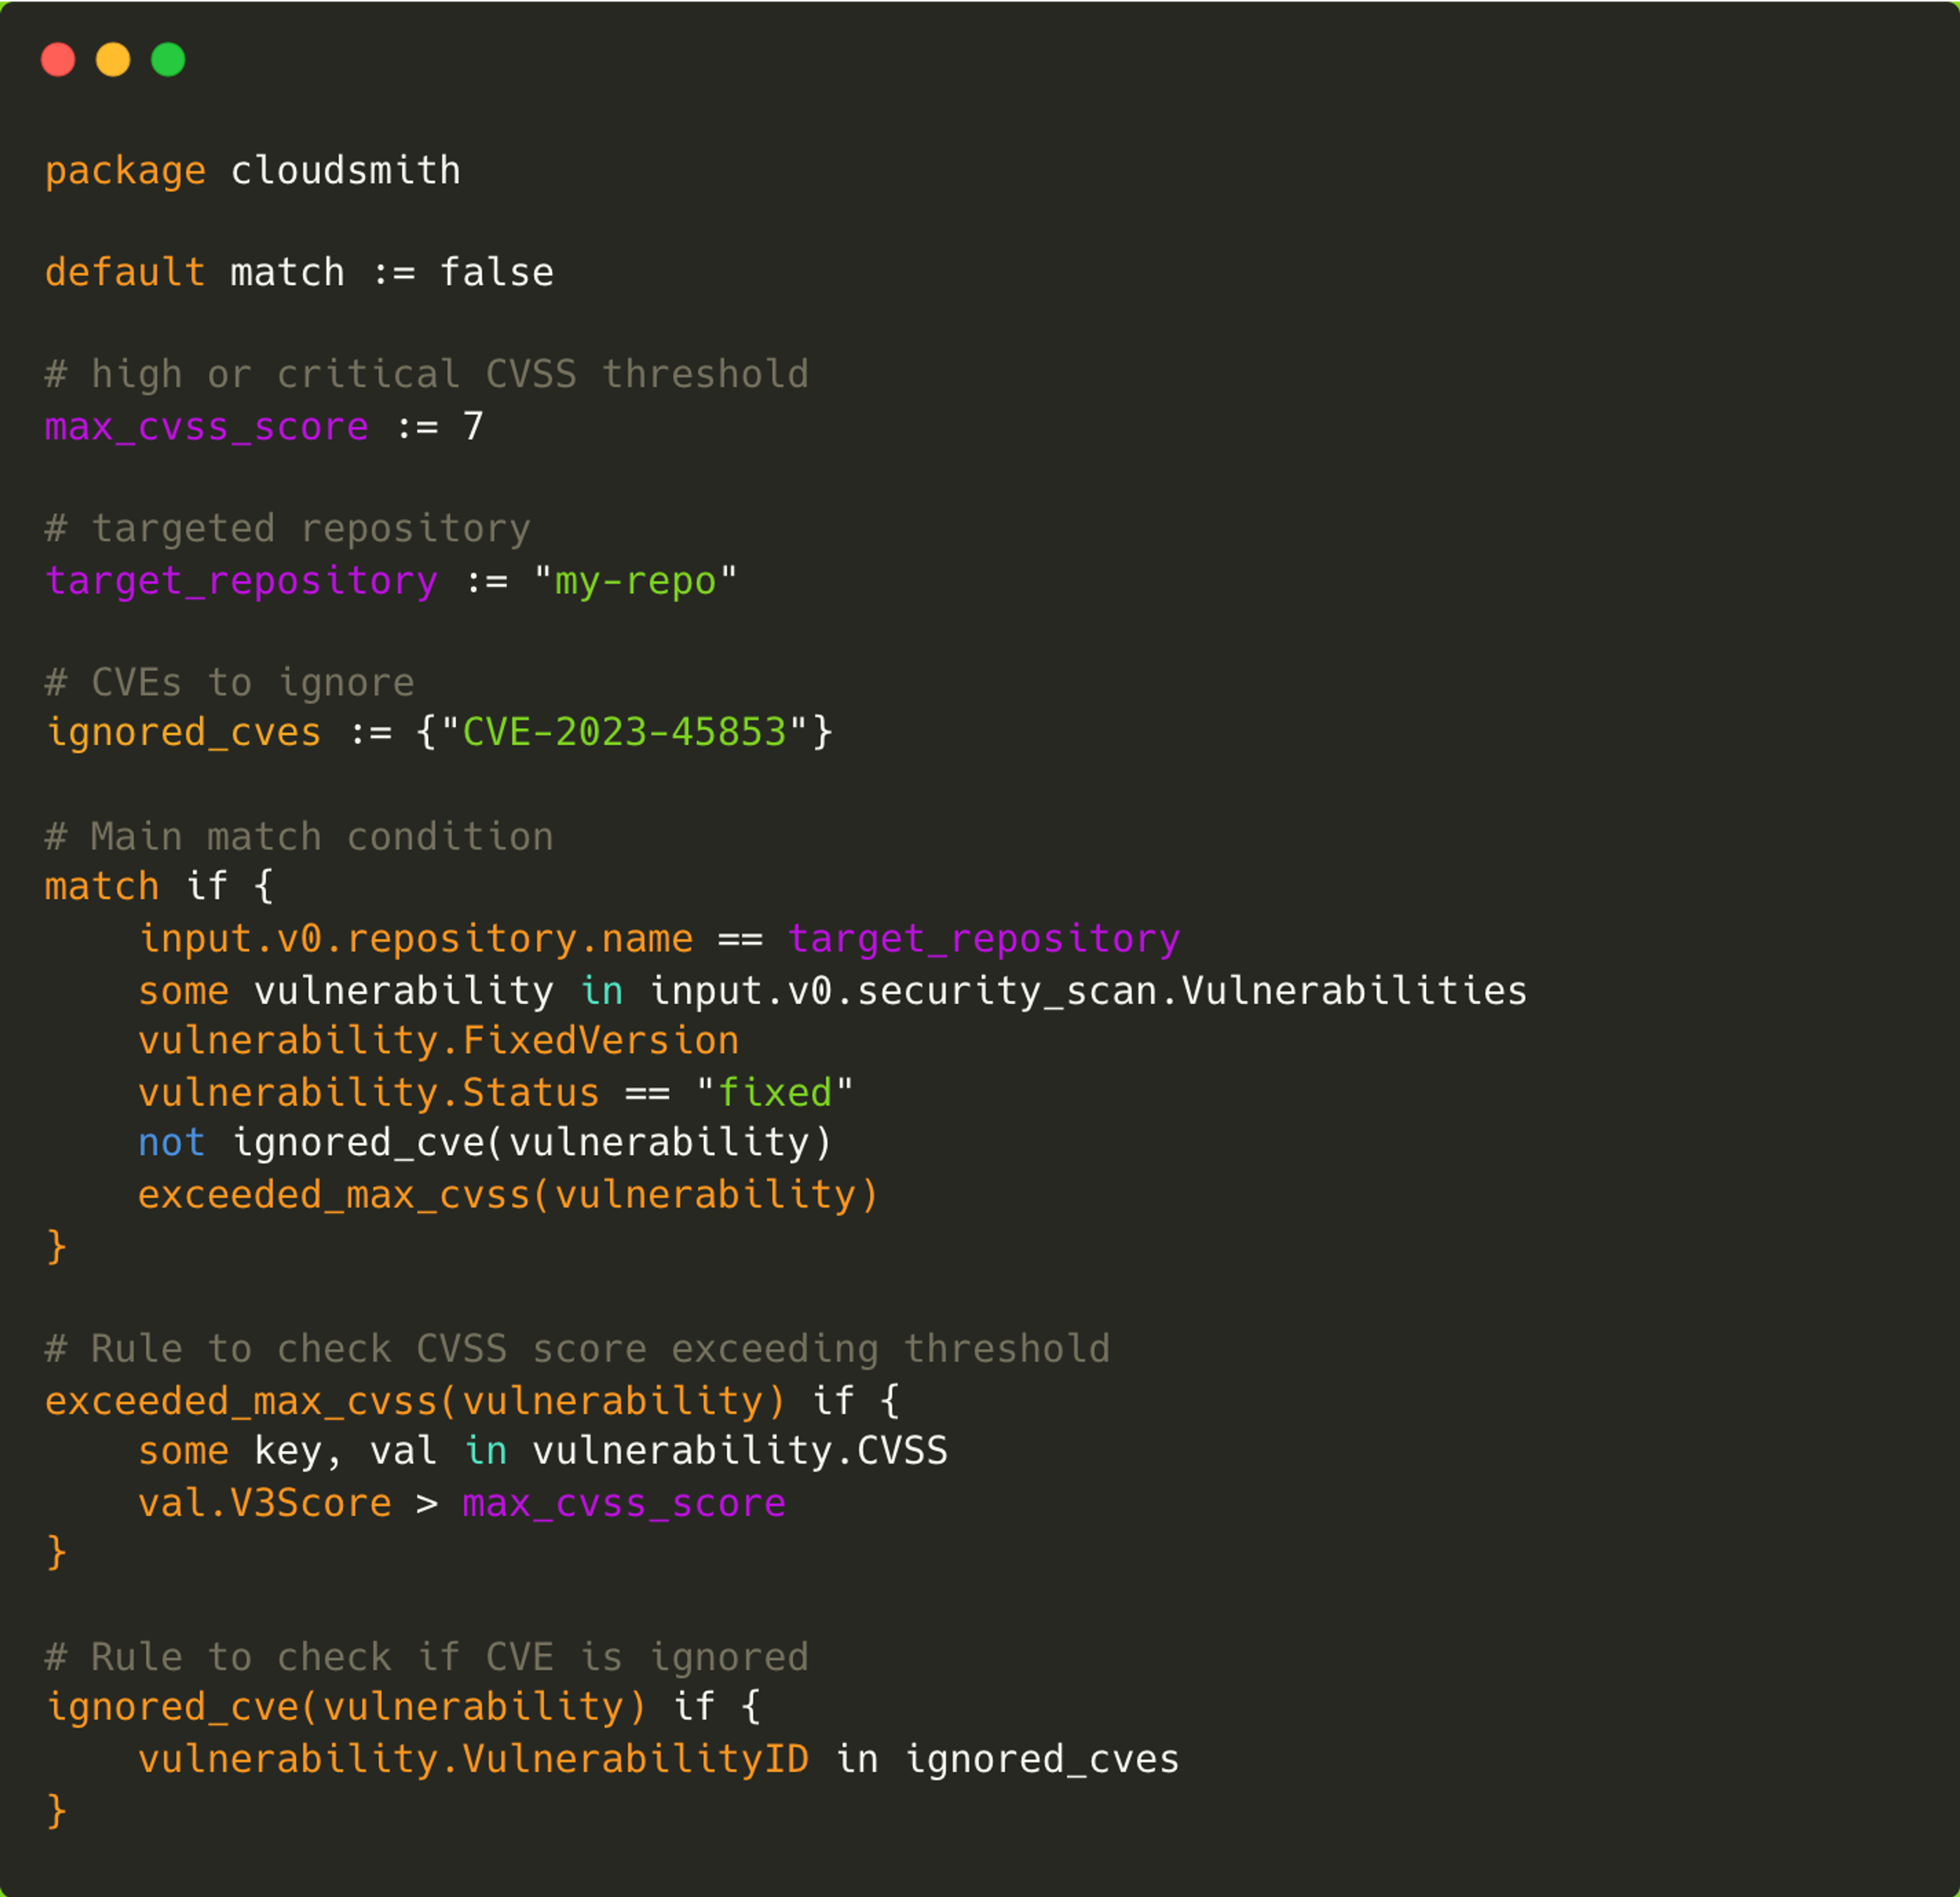Click '# Rule to check if CVE is ignored' comment
Image resolution: width=1960 pixels, height=1897 pixels.
tap(426, 1658)
